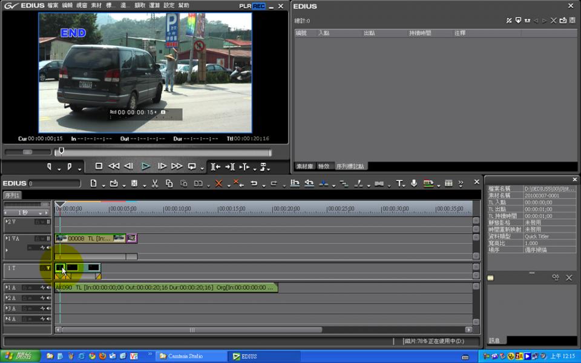Select the Cut scissors icon
The width and height of the screenshot is (581, 363).
[x=155, y=183]
